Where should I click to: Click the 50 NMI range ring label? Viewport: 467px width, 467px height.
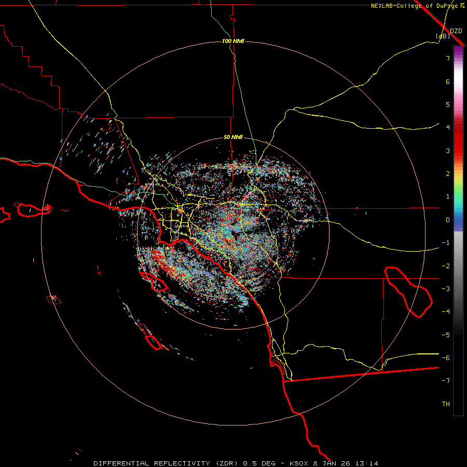coord(233,138)
